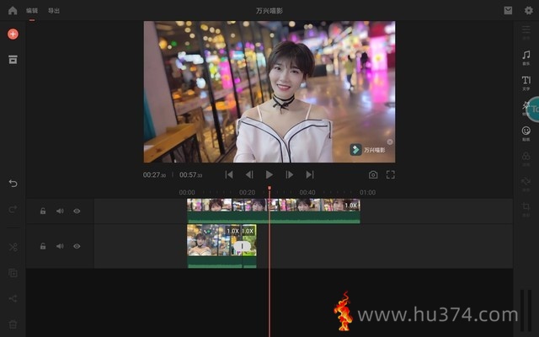Viewport: 539px width, 337px height.
Task: Switch to the 编辑 tab
Action: click(x=32, y=11)
